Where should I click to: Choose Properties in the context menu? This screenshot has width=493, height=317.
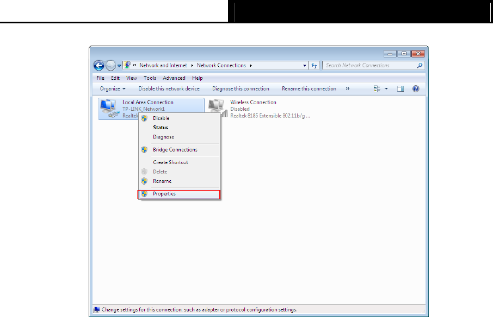[179, 194]
